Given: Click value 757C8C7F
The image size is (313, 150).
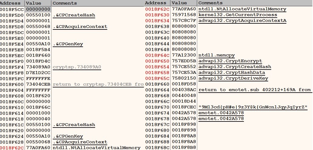Looking at the screenshot, I should [x=184, y=21].
